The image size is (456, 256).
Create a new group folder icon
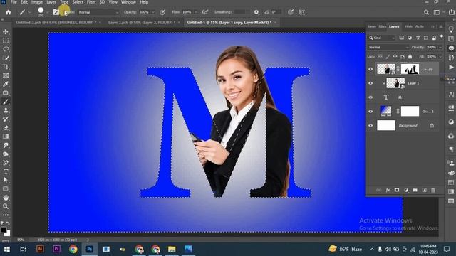click(415, 190)
